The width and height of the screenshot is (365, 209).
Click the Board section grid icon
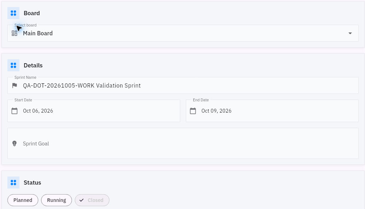tap(13, 13)
